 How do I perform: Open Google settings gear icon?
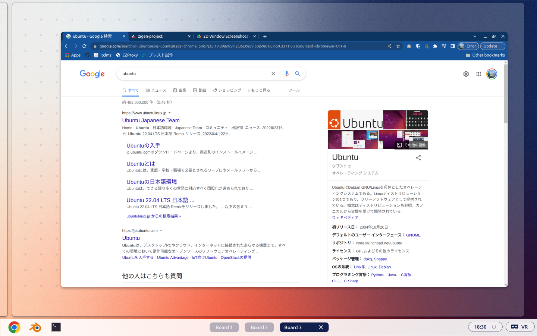(466, 74)
